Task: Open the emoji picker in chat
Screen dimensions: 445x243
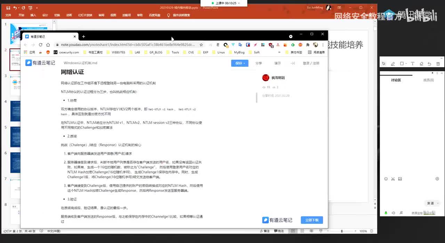Action: tap(386, 179)
